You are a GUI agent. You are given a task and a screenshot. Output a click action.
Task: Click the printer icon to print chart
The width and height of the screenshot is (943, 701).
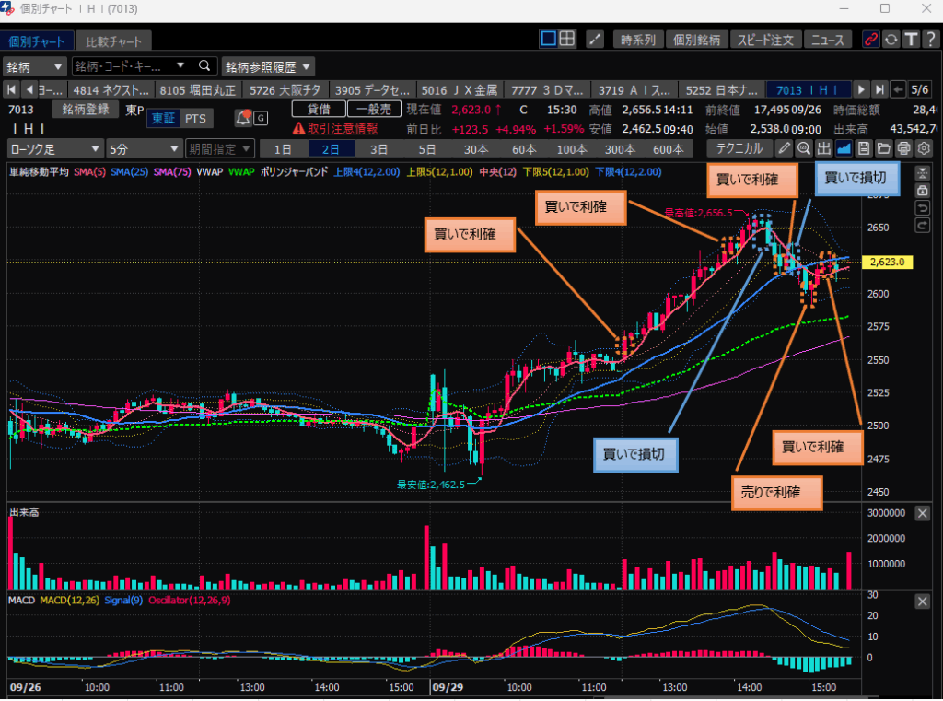[x=904, y=148]
